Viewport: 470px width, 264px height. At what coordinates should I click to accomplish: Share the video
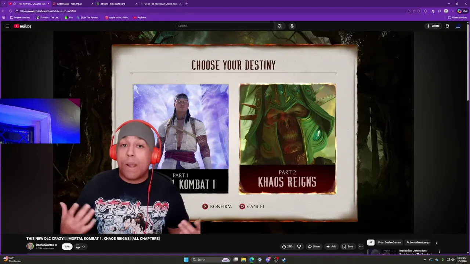tap(314, 246)
